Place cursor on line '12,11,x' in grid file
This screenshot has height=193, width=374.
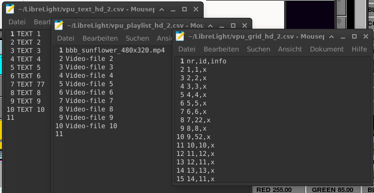(201, 162)
